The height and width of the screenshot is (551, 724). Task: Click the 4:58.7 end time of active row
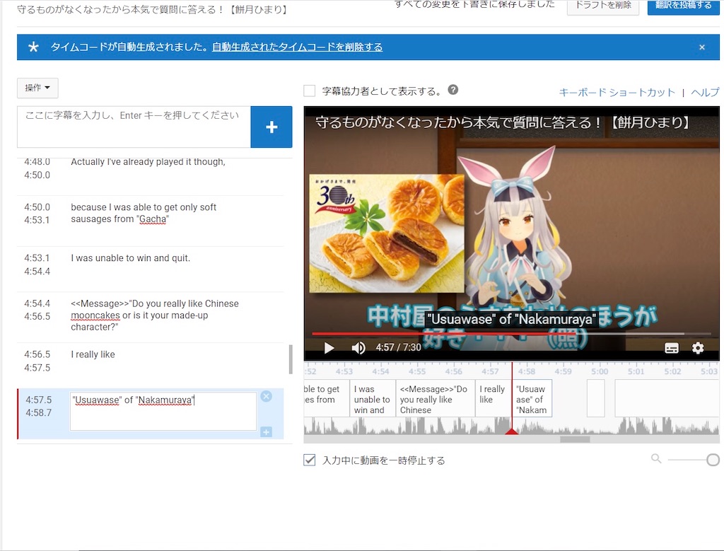tap(39, 412)
